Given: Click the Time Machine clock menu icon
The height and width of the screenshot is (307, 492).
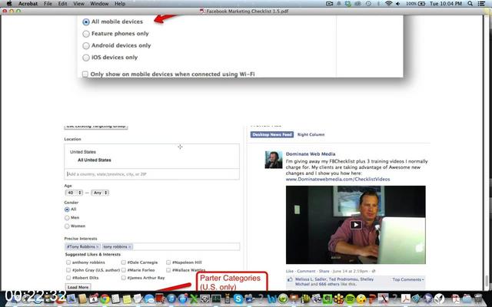Looking at the screenshot, I should (x=368, y=3).
